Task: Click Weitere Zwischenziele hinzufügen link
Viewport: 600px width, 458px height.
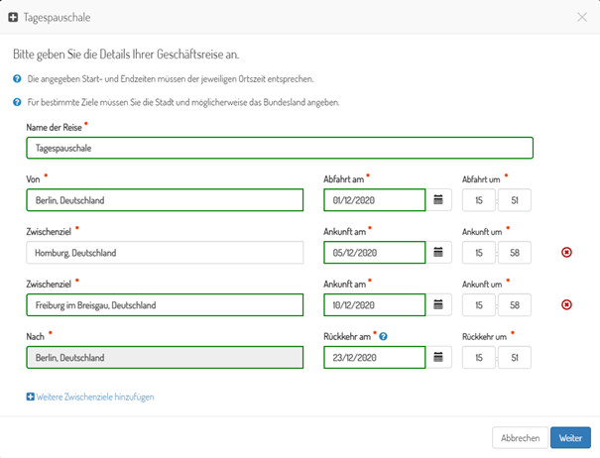Action: click(x=90, y=397)
